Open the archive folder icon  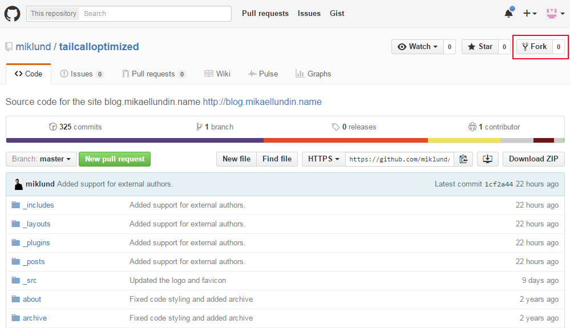coord(15,318)
